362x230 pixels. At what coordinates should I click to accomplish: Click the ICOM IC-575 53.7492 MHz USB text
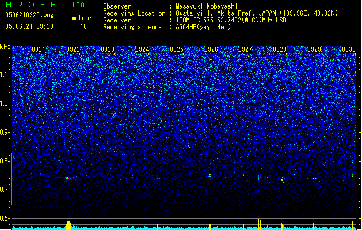pyautogui.click(x=231, y=20)
